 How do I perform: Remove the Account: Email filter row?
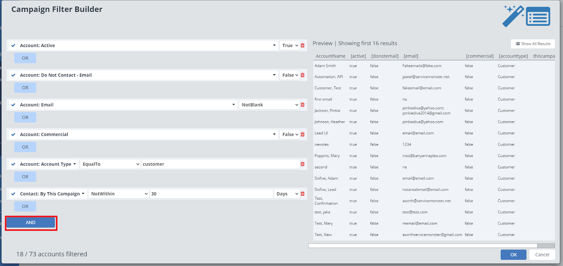click(303, 105)
